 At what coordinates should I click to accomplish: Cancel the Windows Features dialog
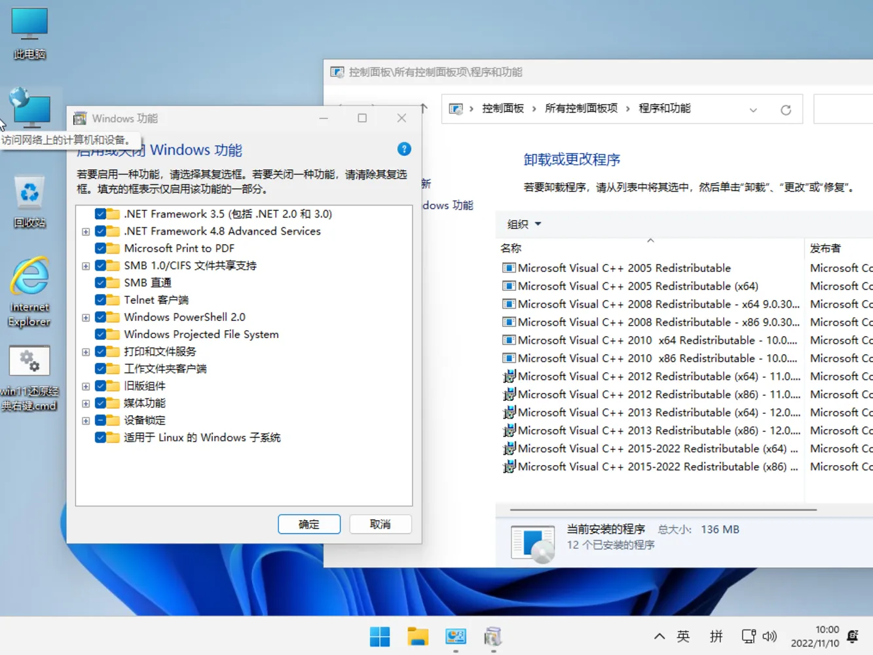(380, 524)
